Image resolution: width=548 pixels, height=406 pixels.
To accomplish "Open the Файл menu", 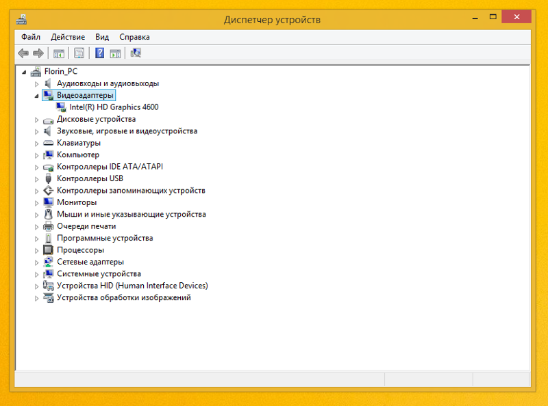I will click(x=31, y=37).
